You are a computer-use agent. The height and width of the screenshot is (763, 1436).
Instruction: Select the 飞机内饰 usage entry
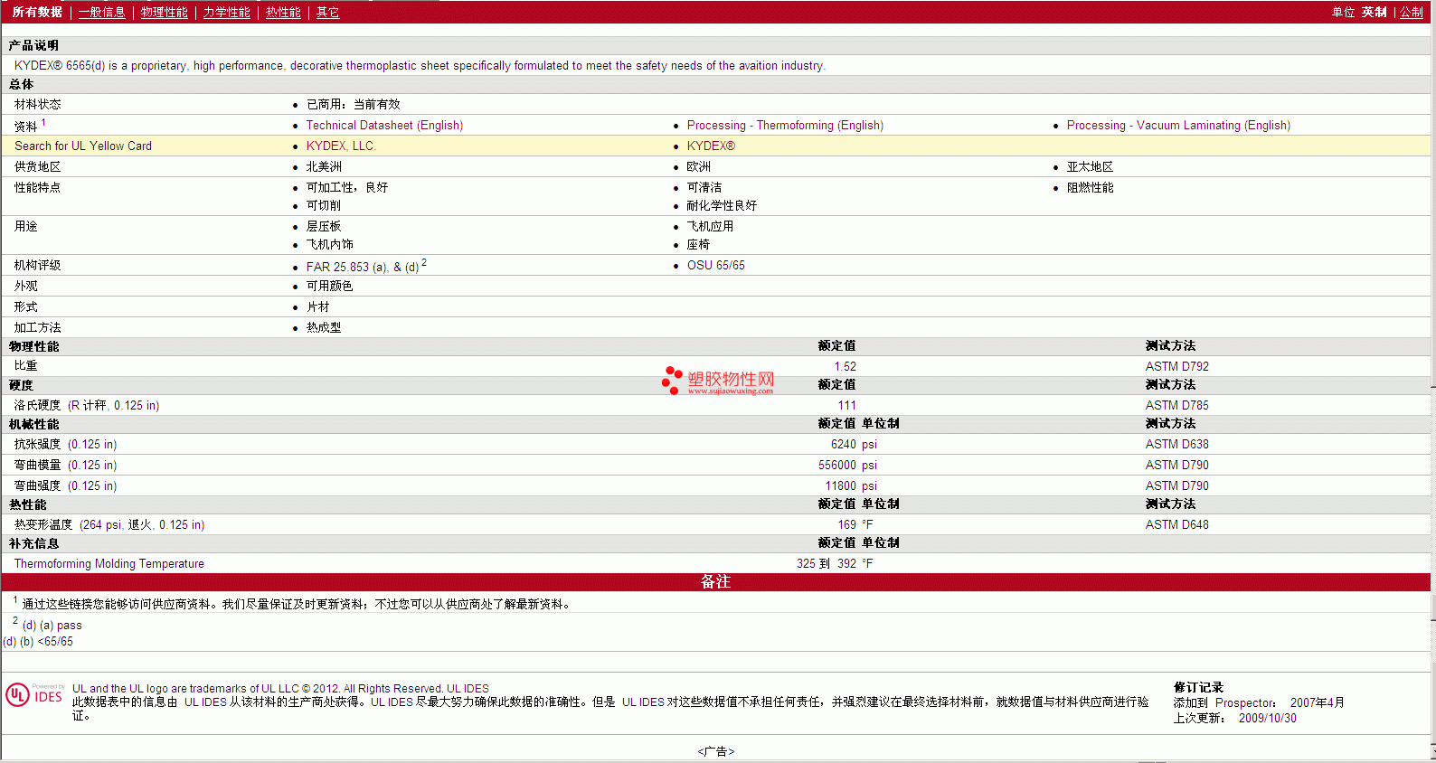pos(329,245)
